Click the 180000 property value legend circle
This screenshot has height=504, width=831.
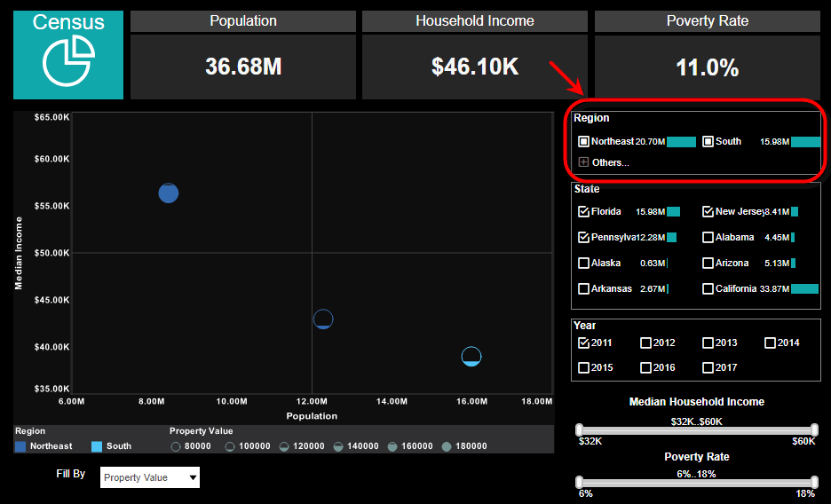click(x=446, y=447)
